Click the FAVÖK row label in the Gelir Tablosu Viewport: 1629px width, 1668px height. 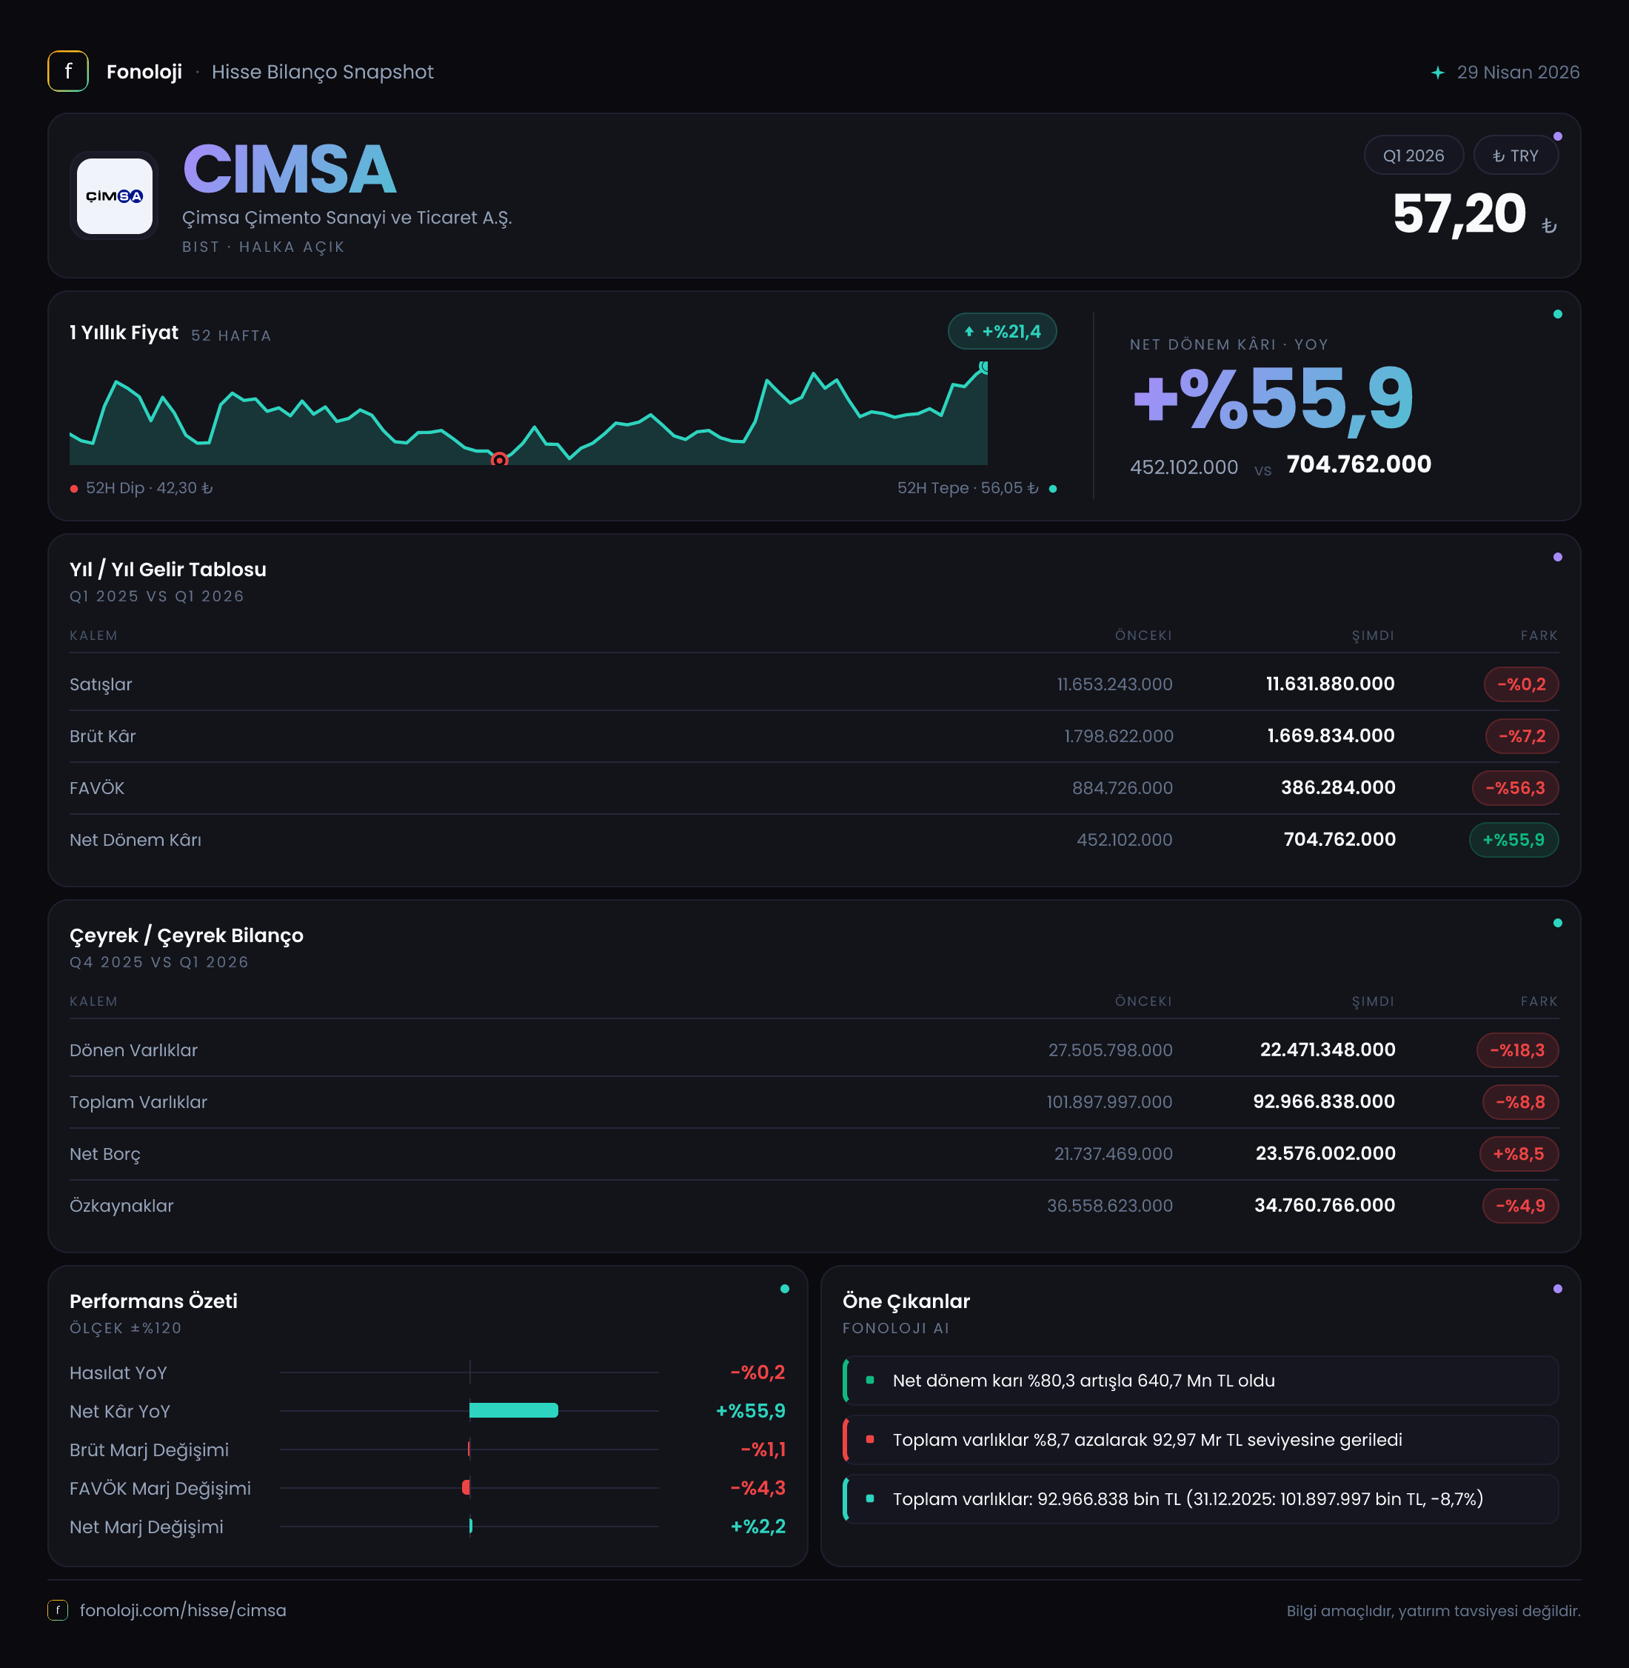97,787
